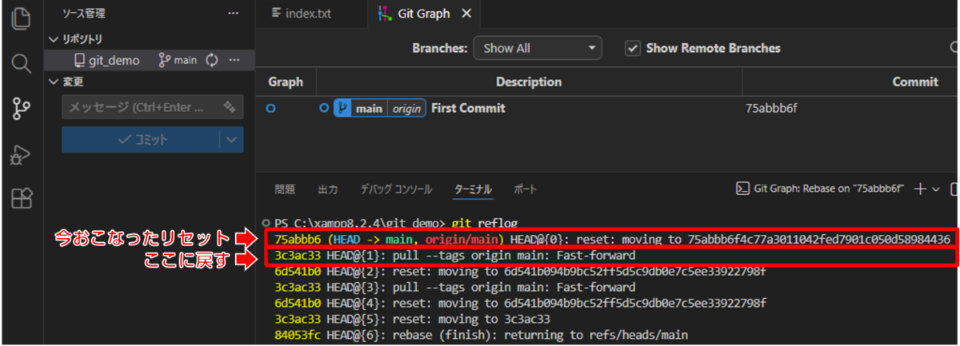Open the Extensions view icon
The image size is (960, 346).
coord(22,198)
